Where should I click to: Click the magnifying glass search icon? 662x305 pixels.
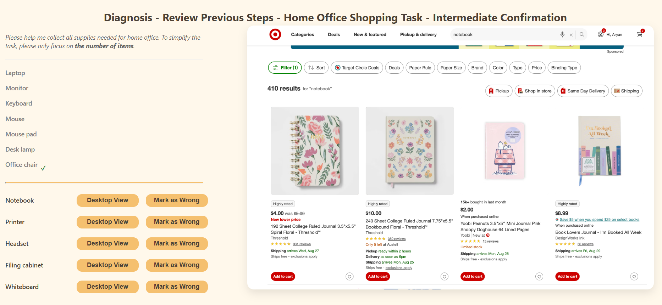pos(582,34)
